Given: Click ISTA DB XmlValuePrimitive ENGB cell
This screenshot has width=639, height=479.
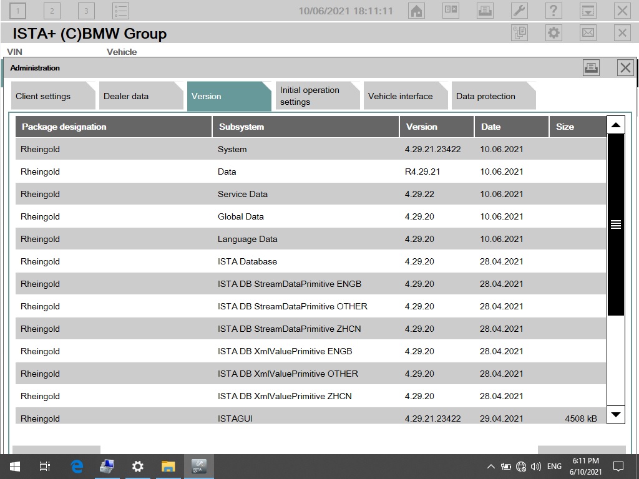Looking at the screenshot, I should coord(285,351).
